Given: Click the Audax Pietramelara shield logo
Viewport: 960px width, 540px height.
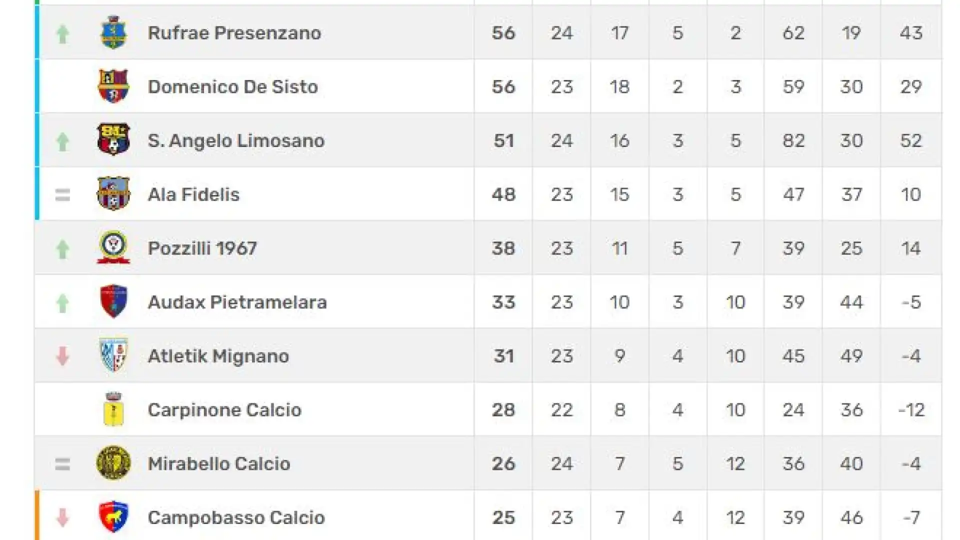Looking at the screenshot, I should 113,301.
